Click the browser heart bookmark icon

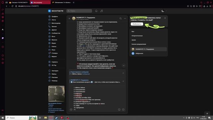(200, 6)
